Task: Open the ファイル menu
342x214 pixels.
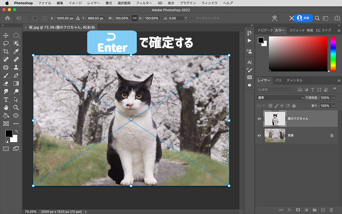Action: (x=44, y=3)
